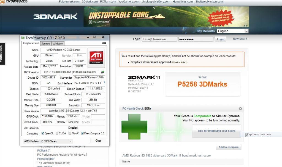
Task: Switch to the Validation tab
Action: point(58,44)
